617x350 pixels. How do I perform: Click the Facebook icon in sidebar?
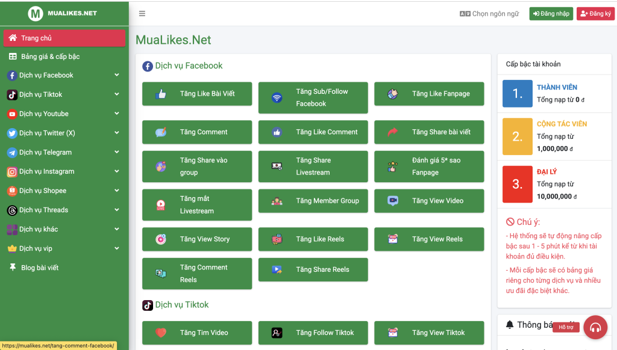tap(12, 75)
